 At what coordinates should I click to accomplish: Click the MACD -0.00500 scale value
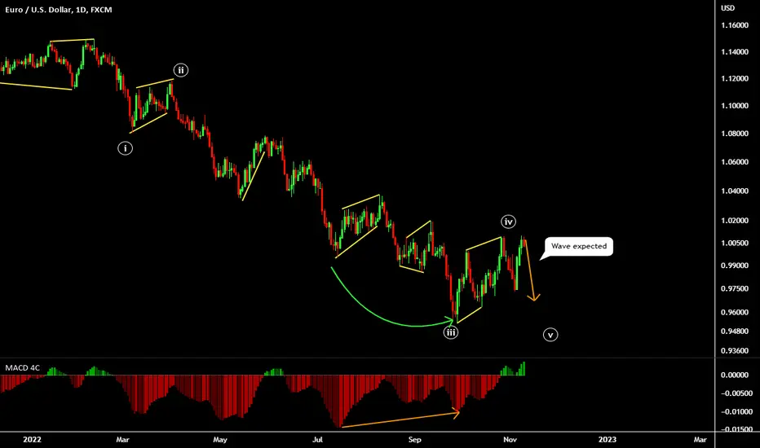(x=736, y=393)
